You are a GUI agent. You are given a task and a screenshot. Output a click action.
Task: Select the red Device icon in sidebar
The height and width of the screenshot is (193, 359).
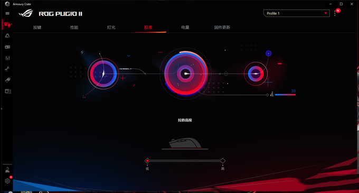coord(7,24)
